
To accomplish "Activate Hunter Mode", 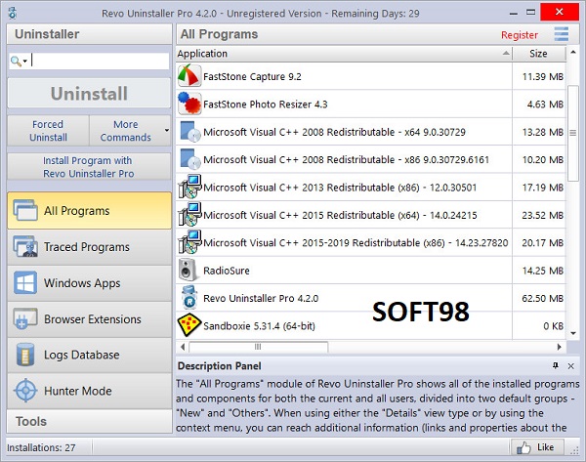I will (89, 391).
